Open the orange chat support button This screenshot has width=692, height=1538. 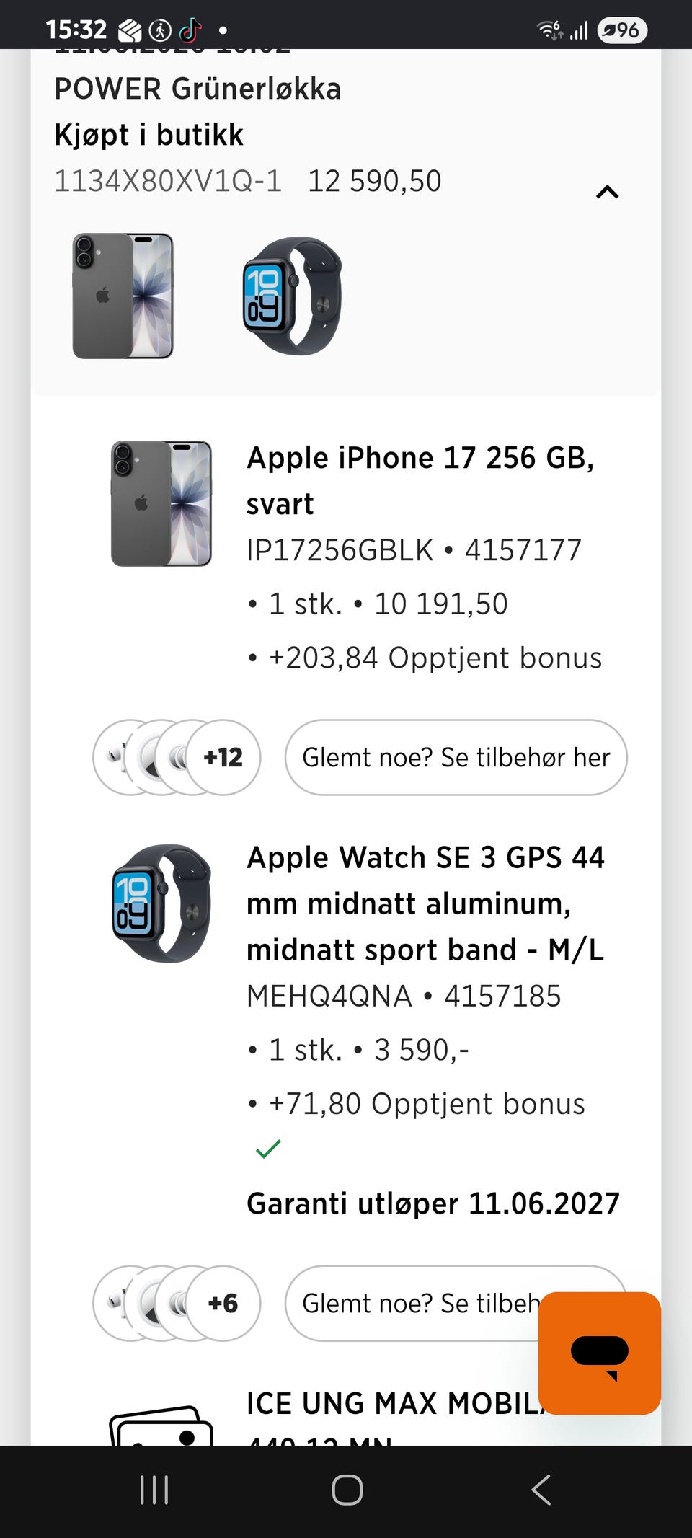(x=600, y=1353)
